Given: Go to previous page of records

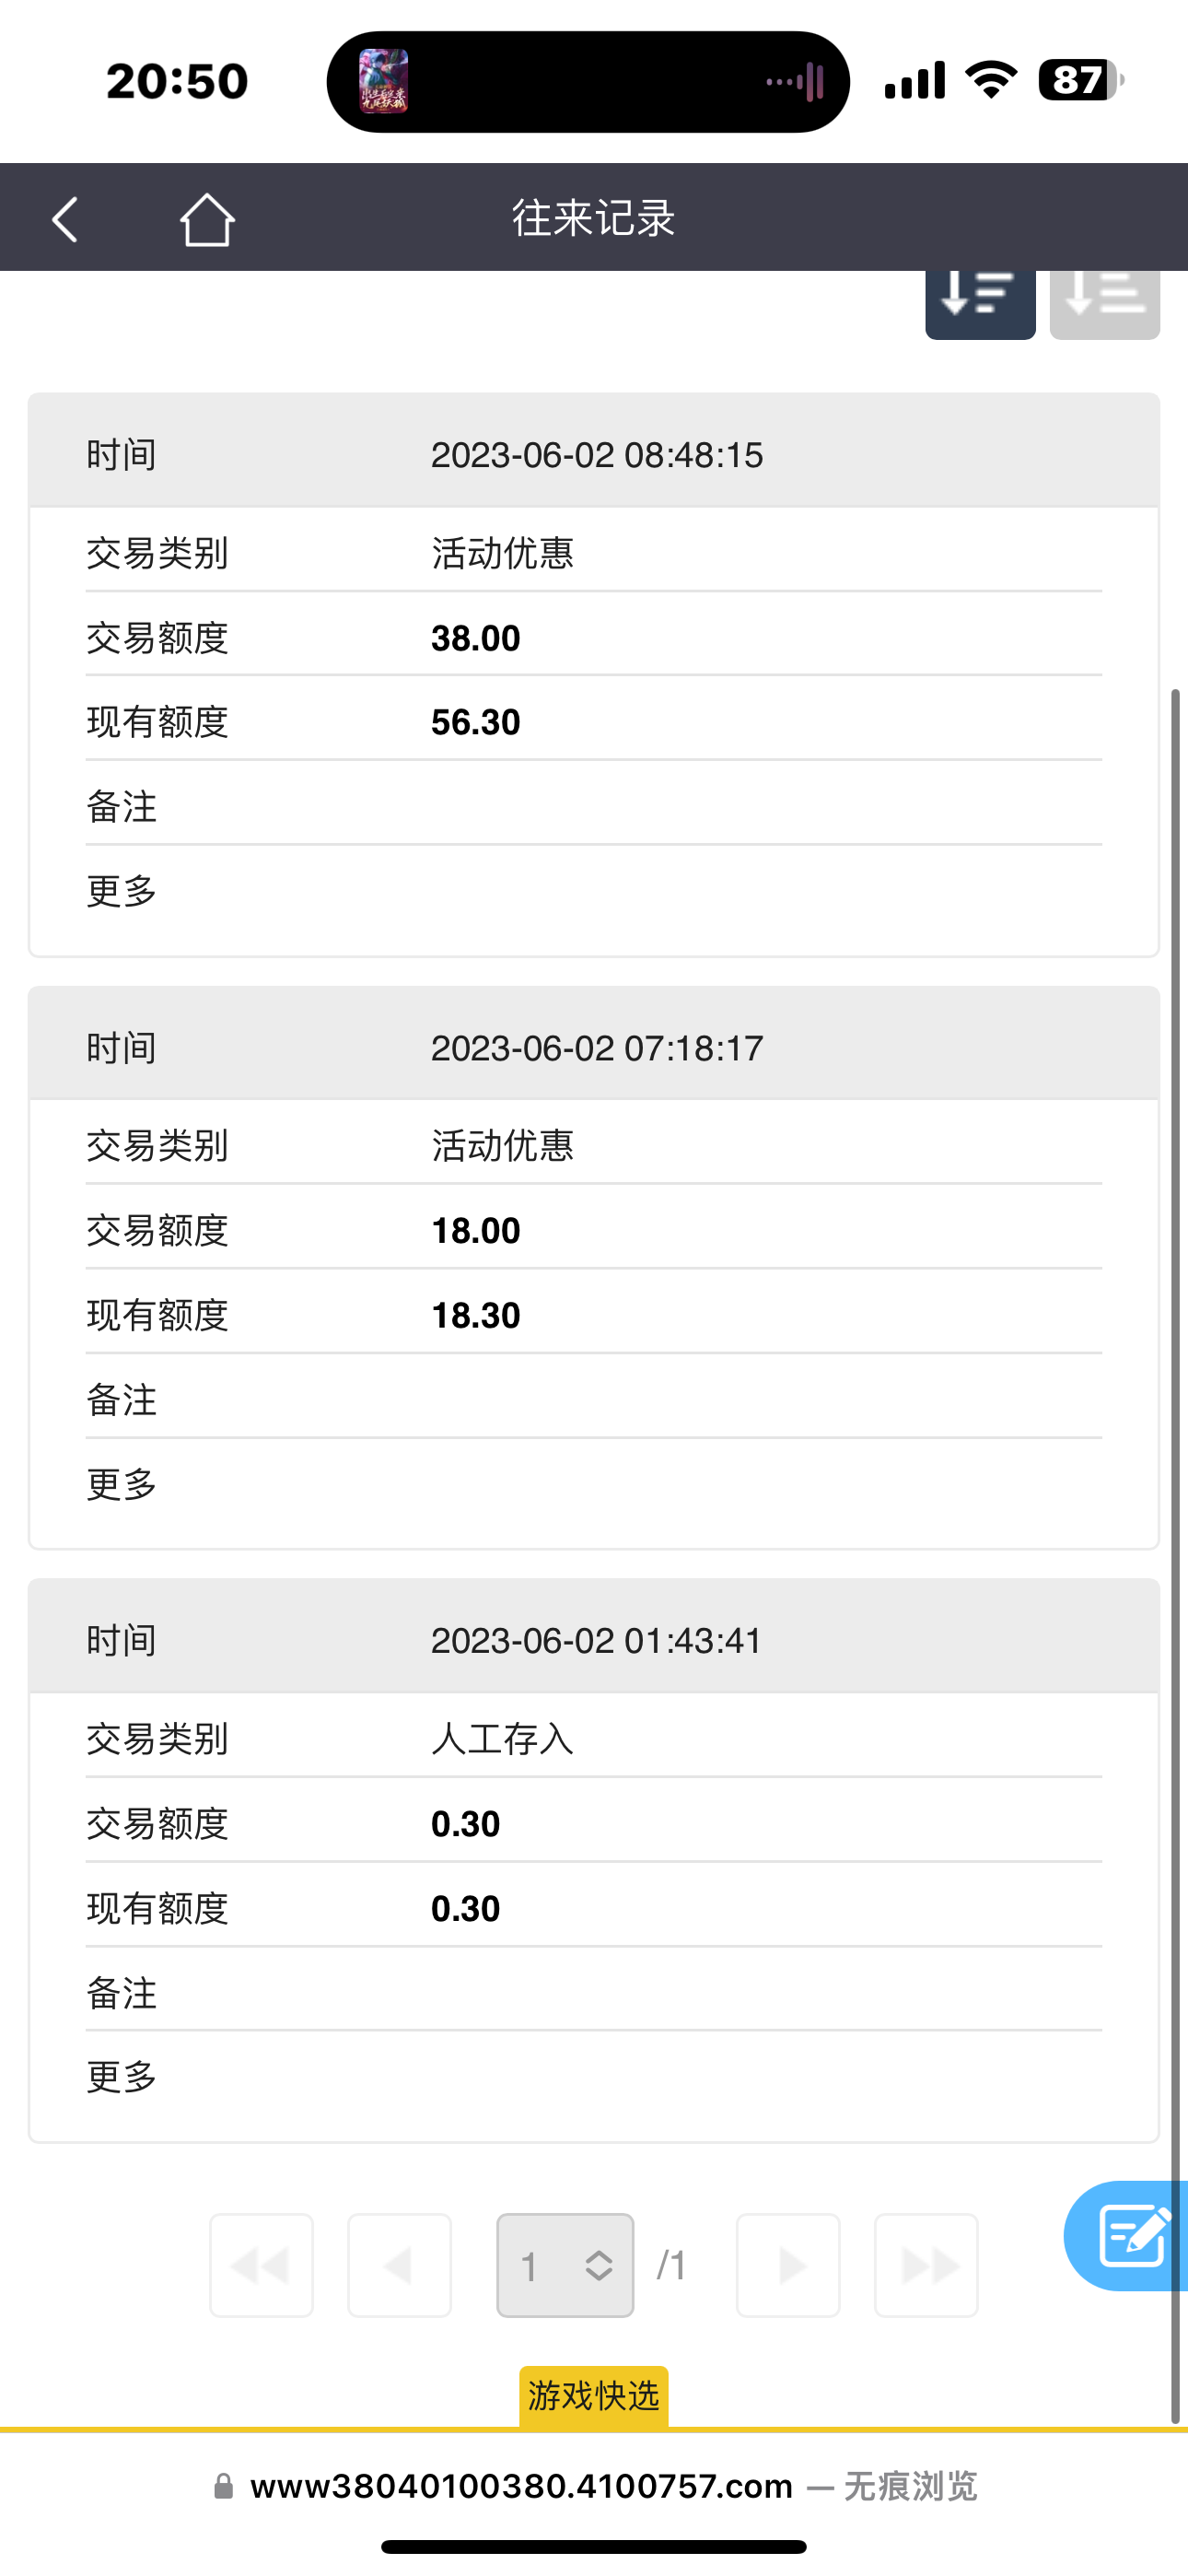Looking at the screenshot, I should (399, 2265).
